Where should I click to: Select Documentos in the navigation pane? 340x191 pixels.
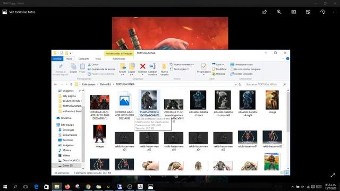[x=70, y=135]
